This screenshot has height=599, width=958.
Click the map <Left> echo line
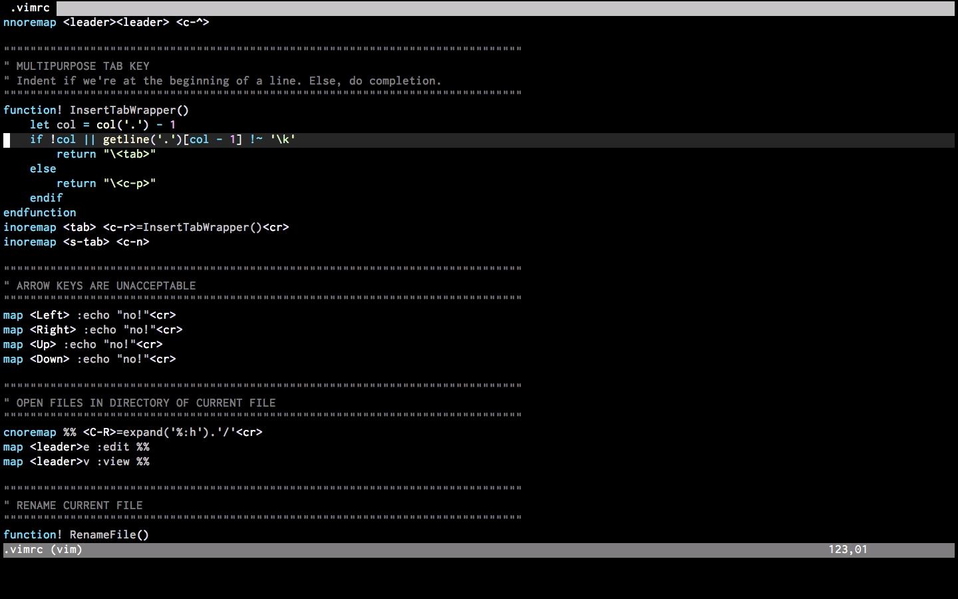90,315
